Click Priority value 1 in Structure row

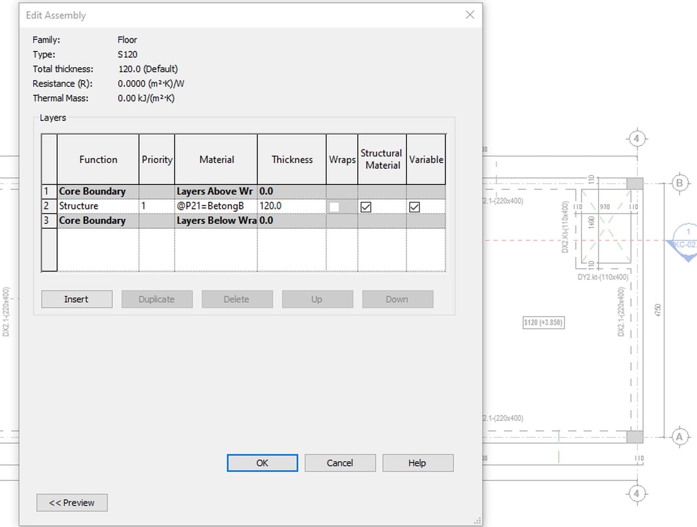click(x=157, y=206)
